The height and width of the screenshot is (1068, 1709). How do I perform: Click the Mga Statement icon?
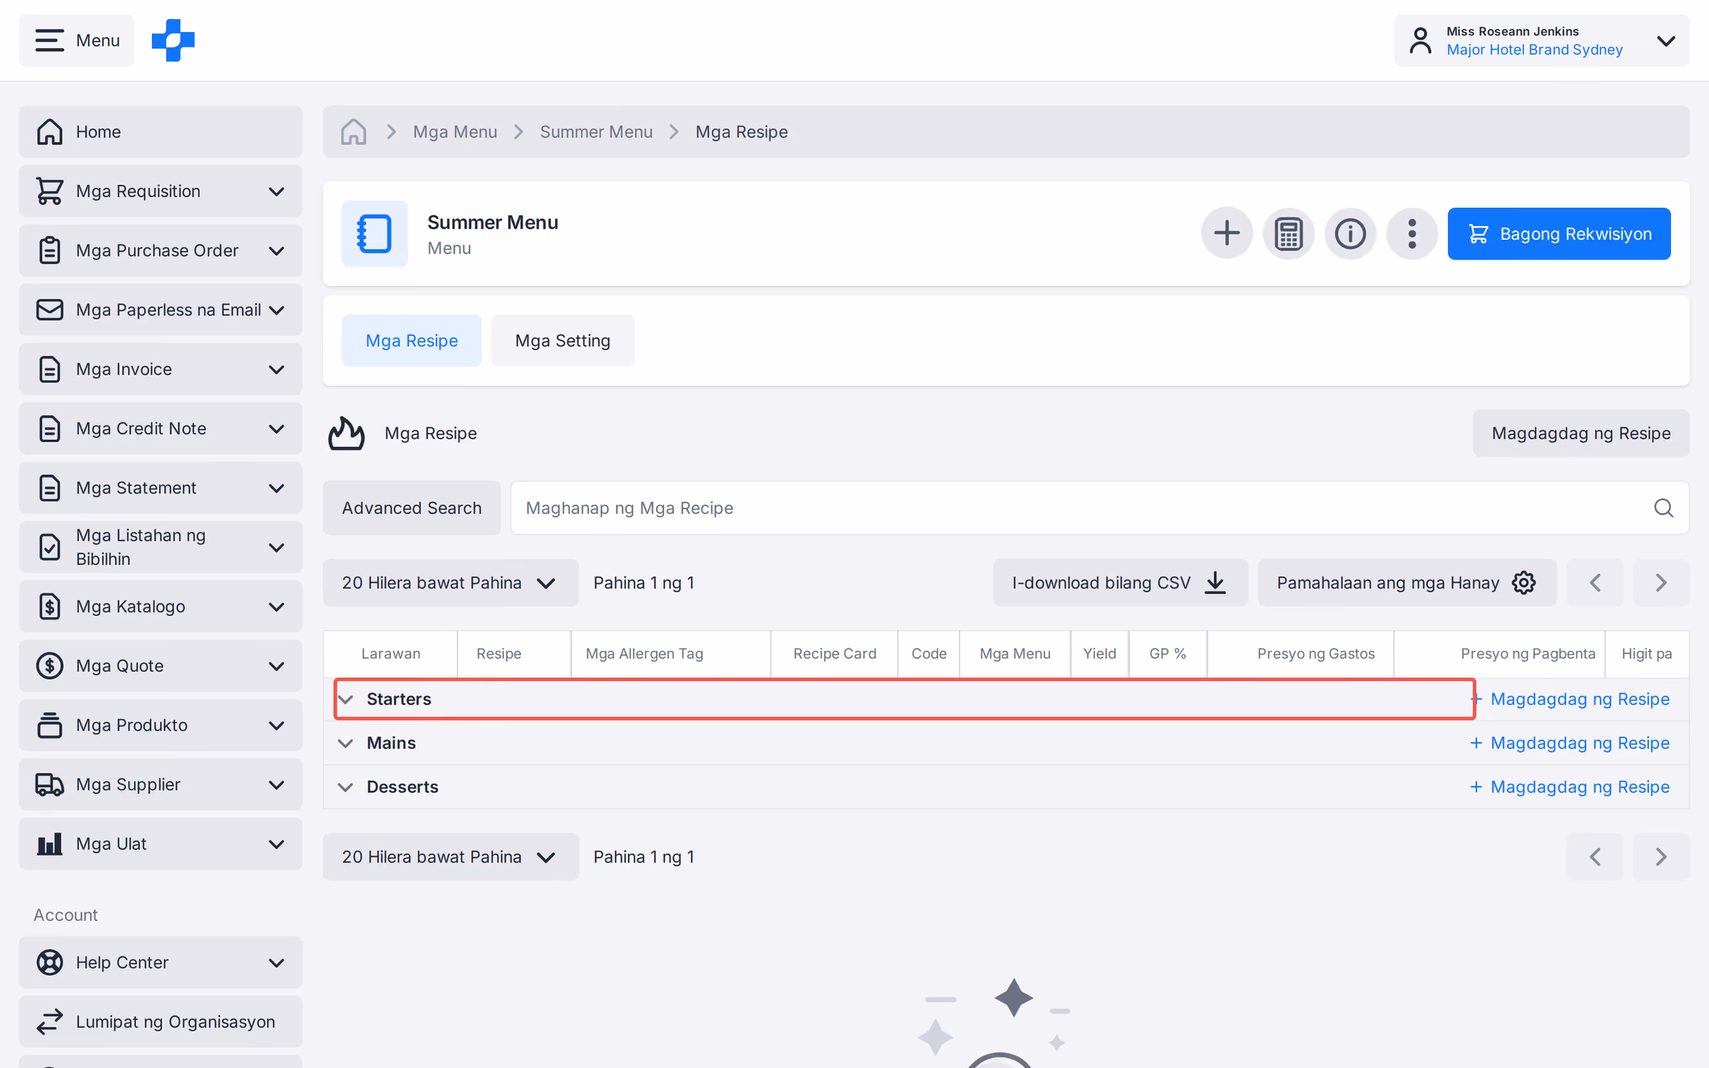49,488
